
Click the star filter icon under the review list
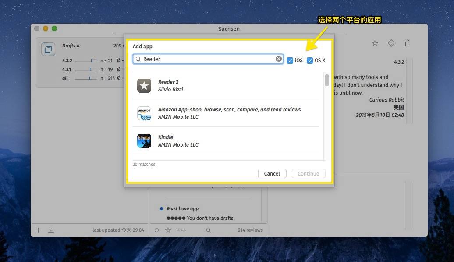tap(168, 230)
